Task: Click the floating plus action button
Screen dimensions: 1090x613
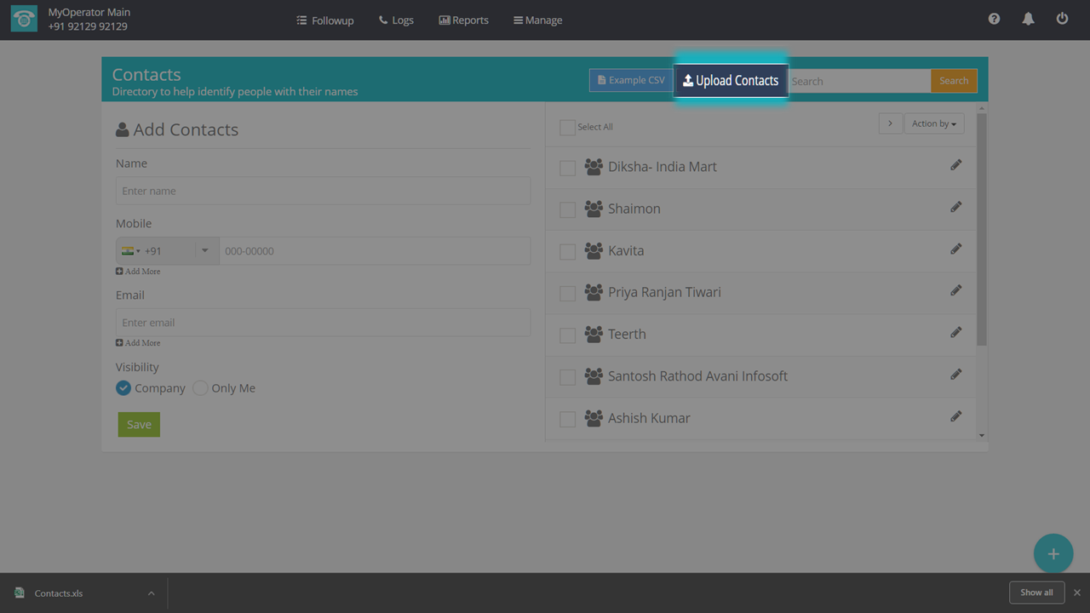Action: click(1053, 554)
